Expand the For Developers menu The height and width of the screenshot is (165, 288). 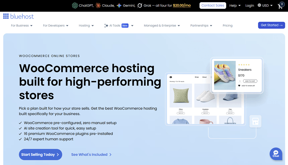56,26
